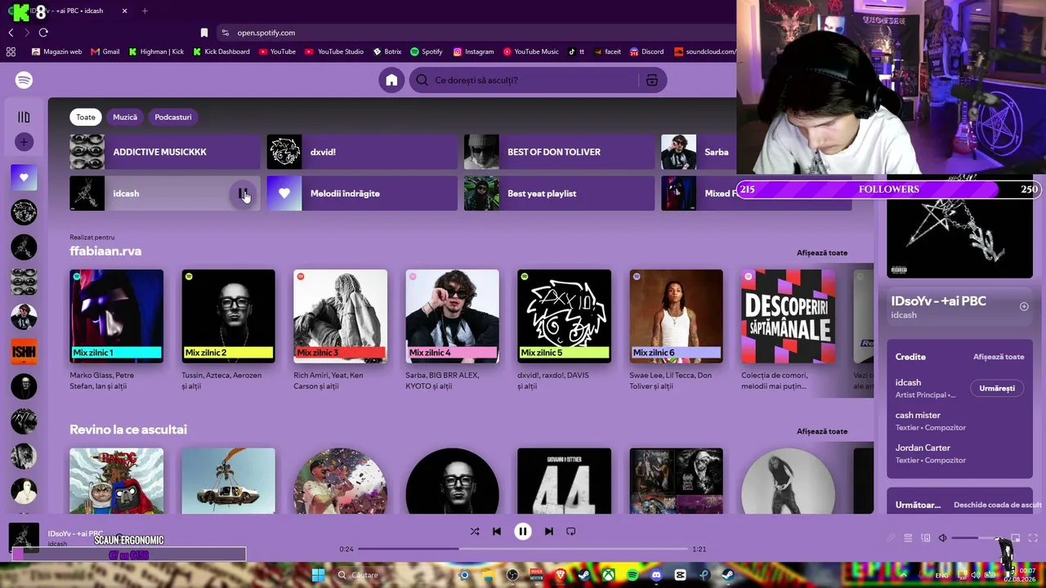Open Liked Songs heart in the sidebar
Screen dimensions: 1046x588
pyautogui.click(x=24, y=177)
